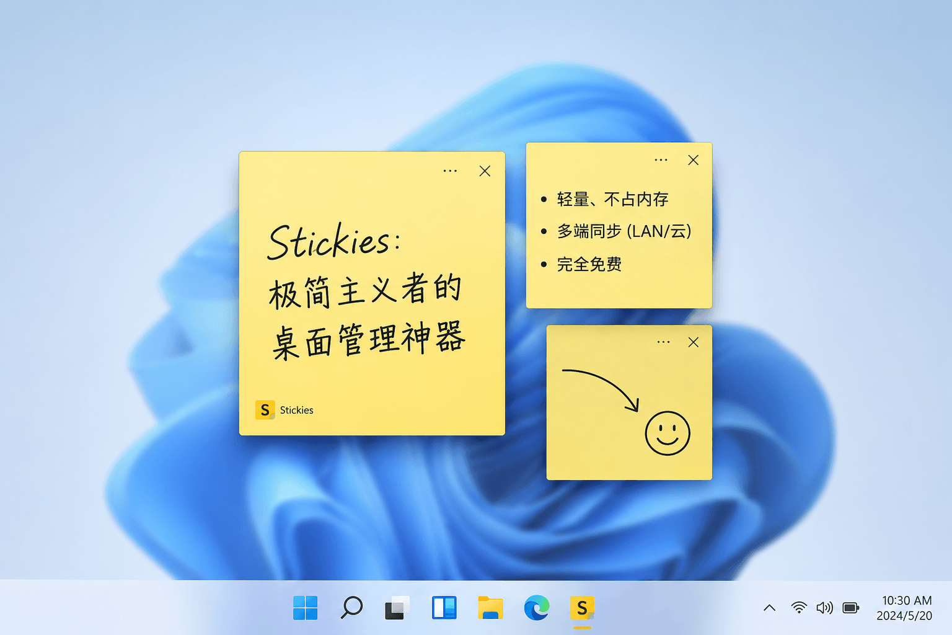952x635 pixels.
Task: Open the three-dot menu on the bullet list note
Action: click(661, 160)
